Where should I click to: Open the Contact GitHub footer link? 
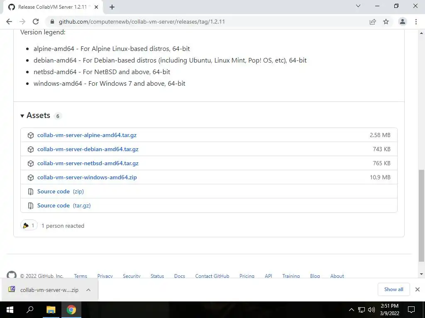tap(212, 276)
